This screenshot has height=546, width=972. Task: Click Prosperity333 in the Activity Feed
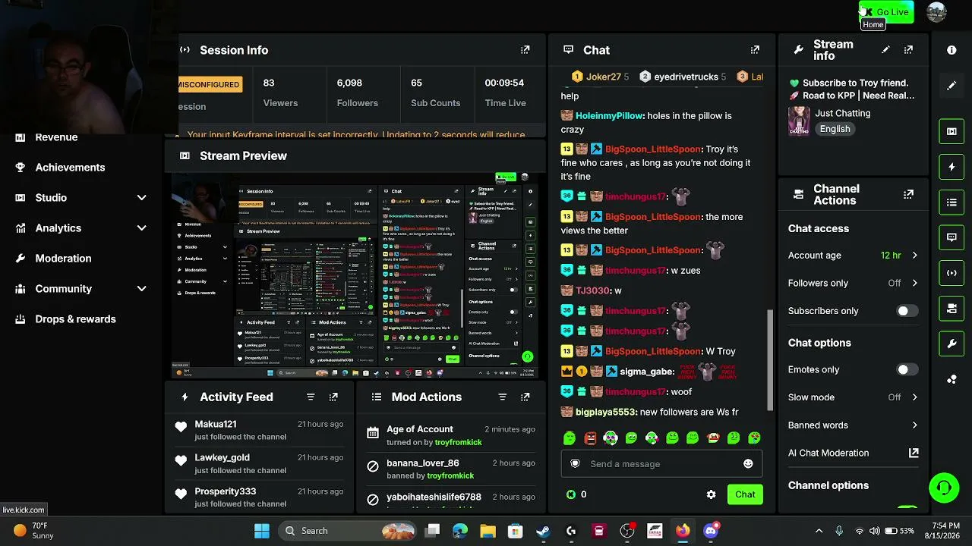click(226, 491)
